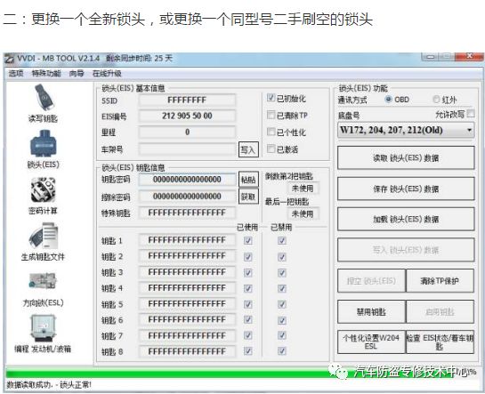Click the 检查 EIS状态/着车钥匙 button
Screen dimensions: 485x394
pos(440,342)
